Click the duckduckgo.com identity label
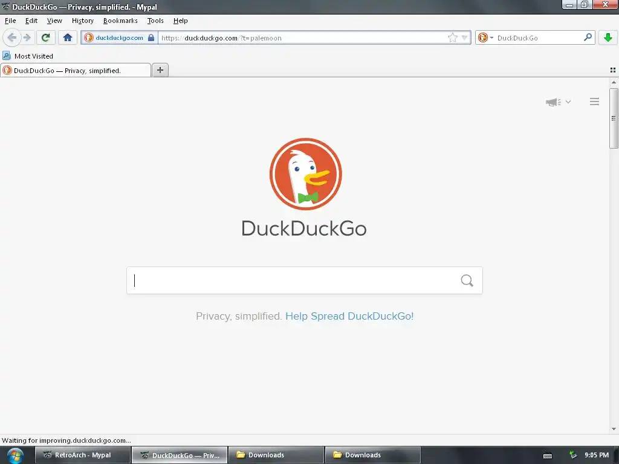Viewport: 619px width, 464px height. click(119, 38)
